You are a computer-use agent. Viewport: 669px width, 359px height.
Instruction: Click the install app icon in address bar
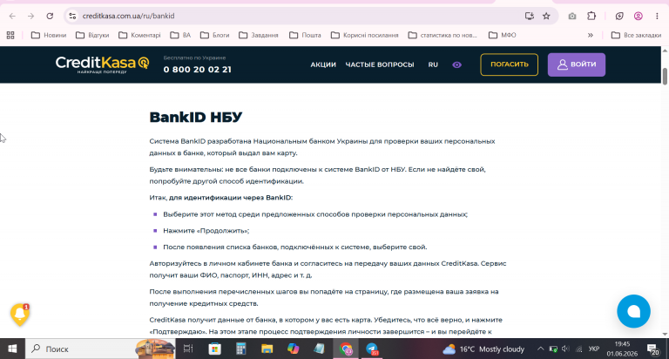tap(529, 17)
